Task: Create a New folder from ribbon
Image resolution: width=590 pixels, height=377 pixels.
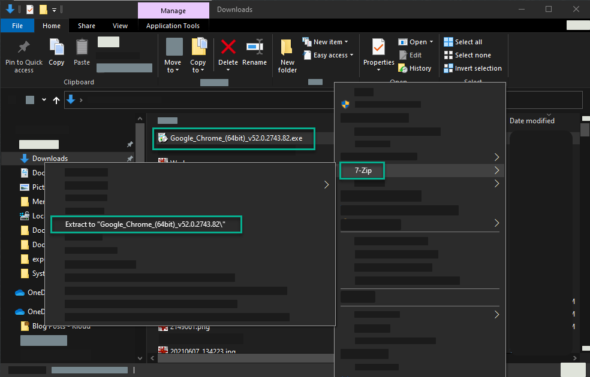Action: tap(287, 55)
